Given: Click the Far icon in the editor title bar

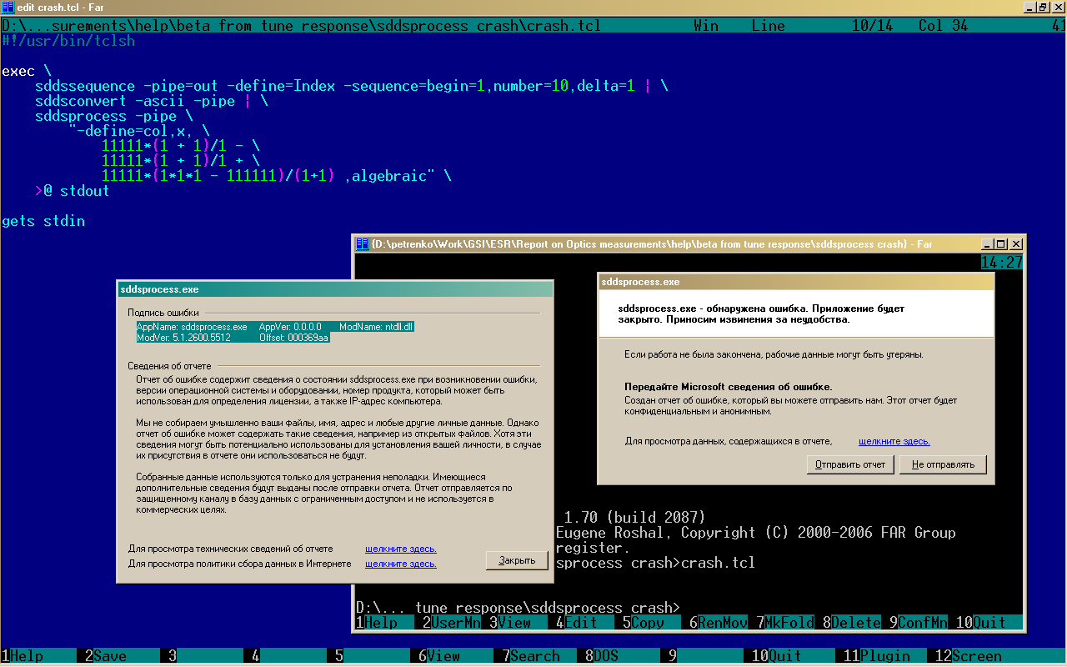Looking at the screenshot, I should click(8, 8).
